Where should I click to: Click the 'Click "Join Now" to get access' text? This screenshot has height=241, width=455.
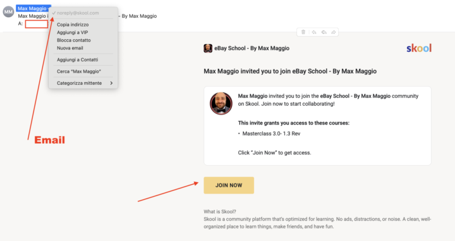click(274, 152)
